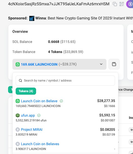The image size is (133, 154).
Task: Click the ufun.app hexagon token logo
Action: click(18, 115)
